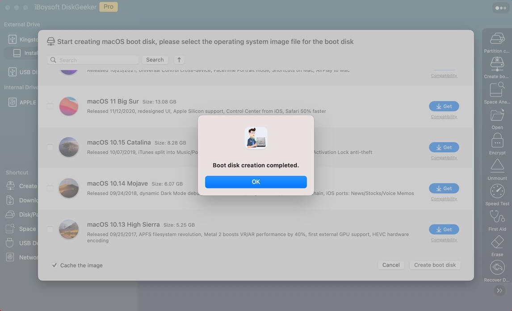Open the Encrypt lock icon

coord(497,141)
